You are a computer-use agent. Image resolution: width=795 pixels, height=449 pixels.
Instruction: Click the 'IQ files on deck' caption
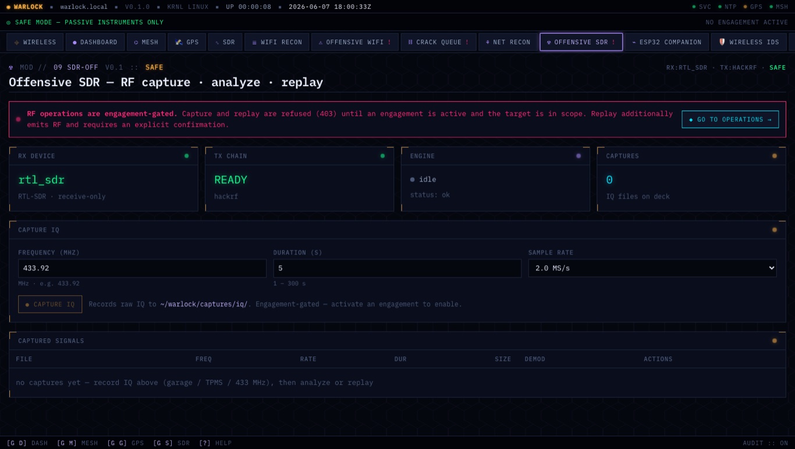[638, 197]
